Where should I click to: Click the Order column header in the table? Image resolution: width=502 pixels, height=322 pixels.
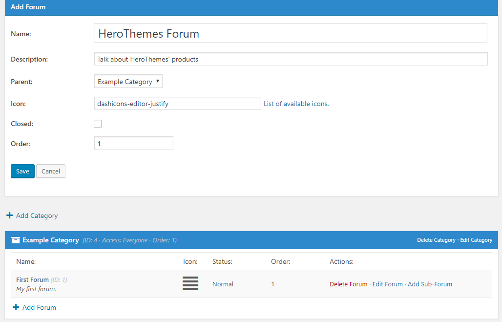(x=280, y=261)
